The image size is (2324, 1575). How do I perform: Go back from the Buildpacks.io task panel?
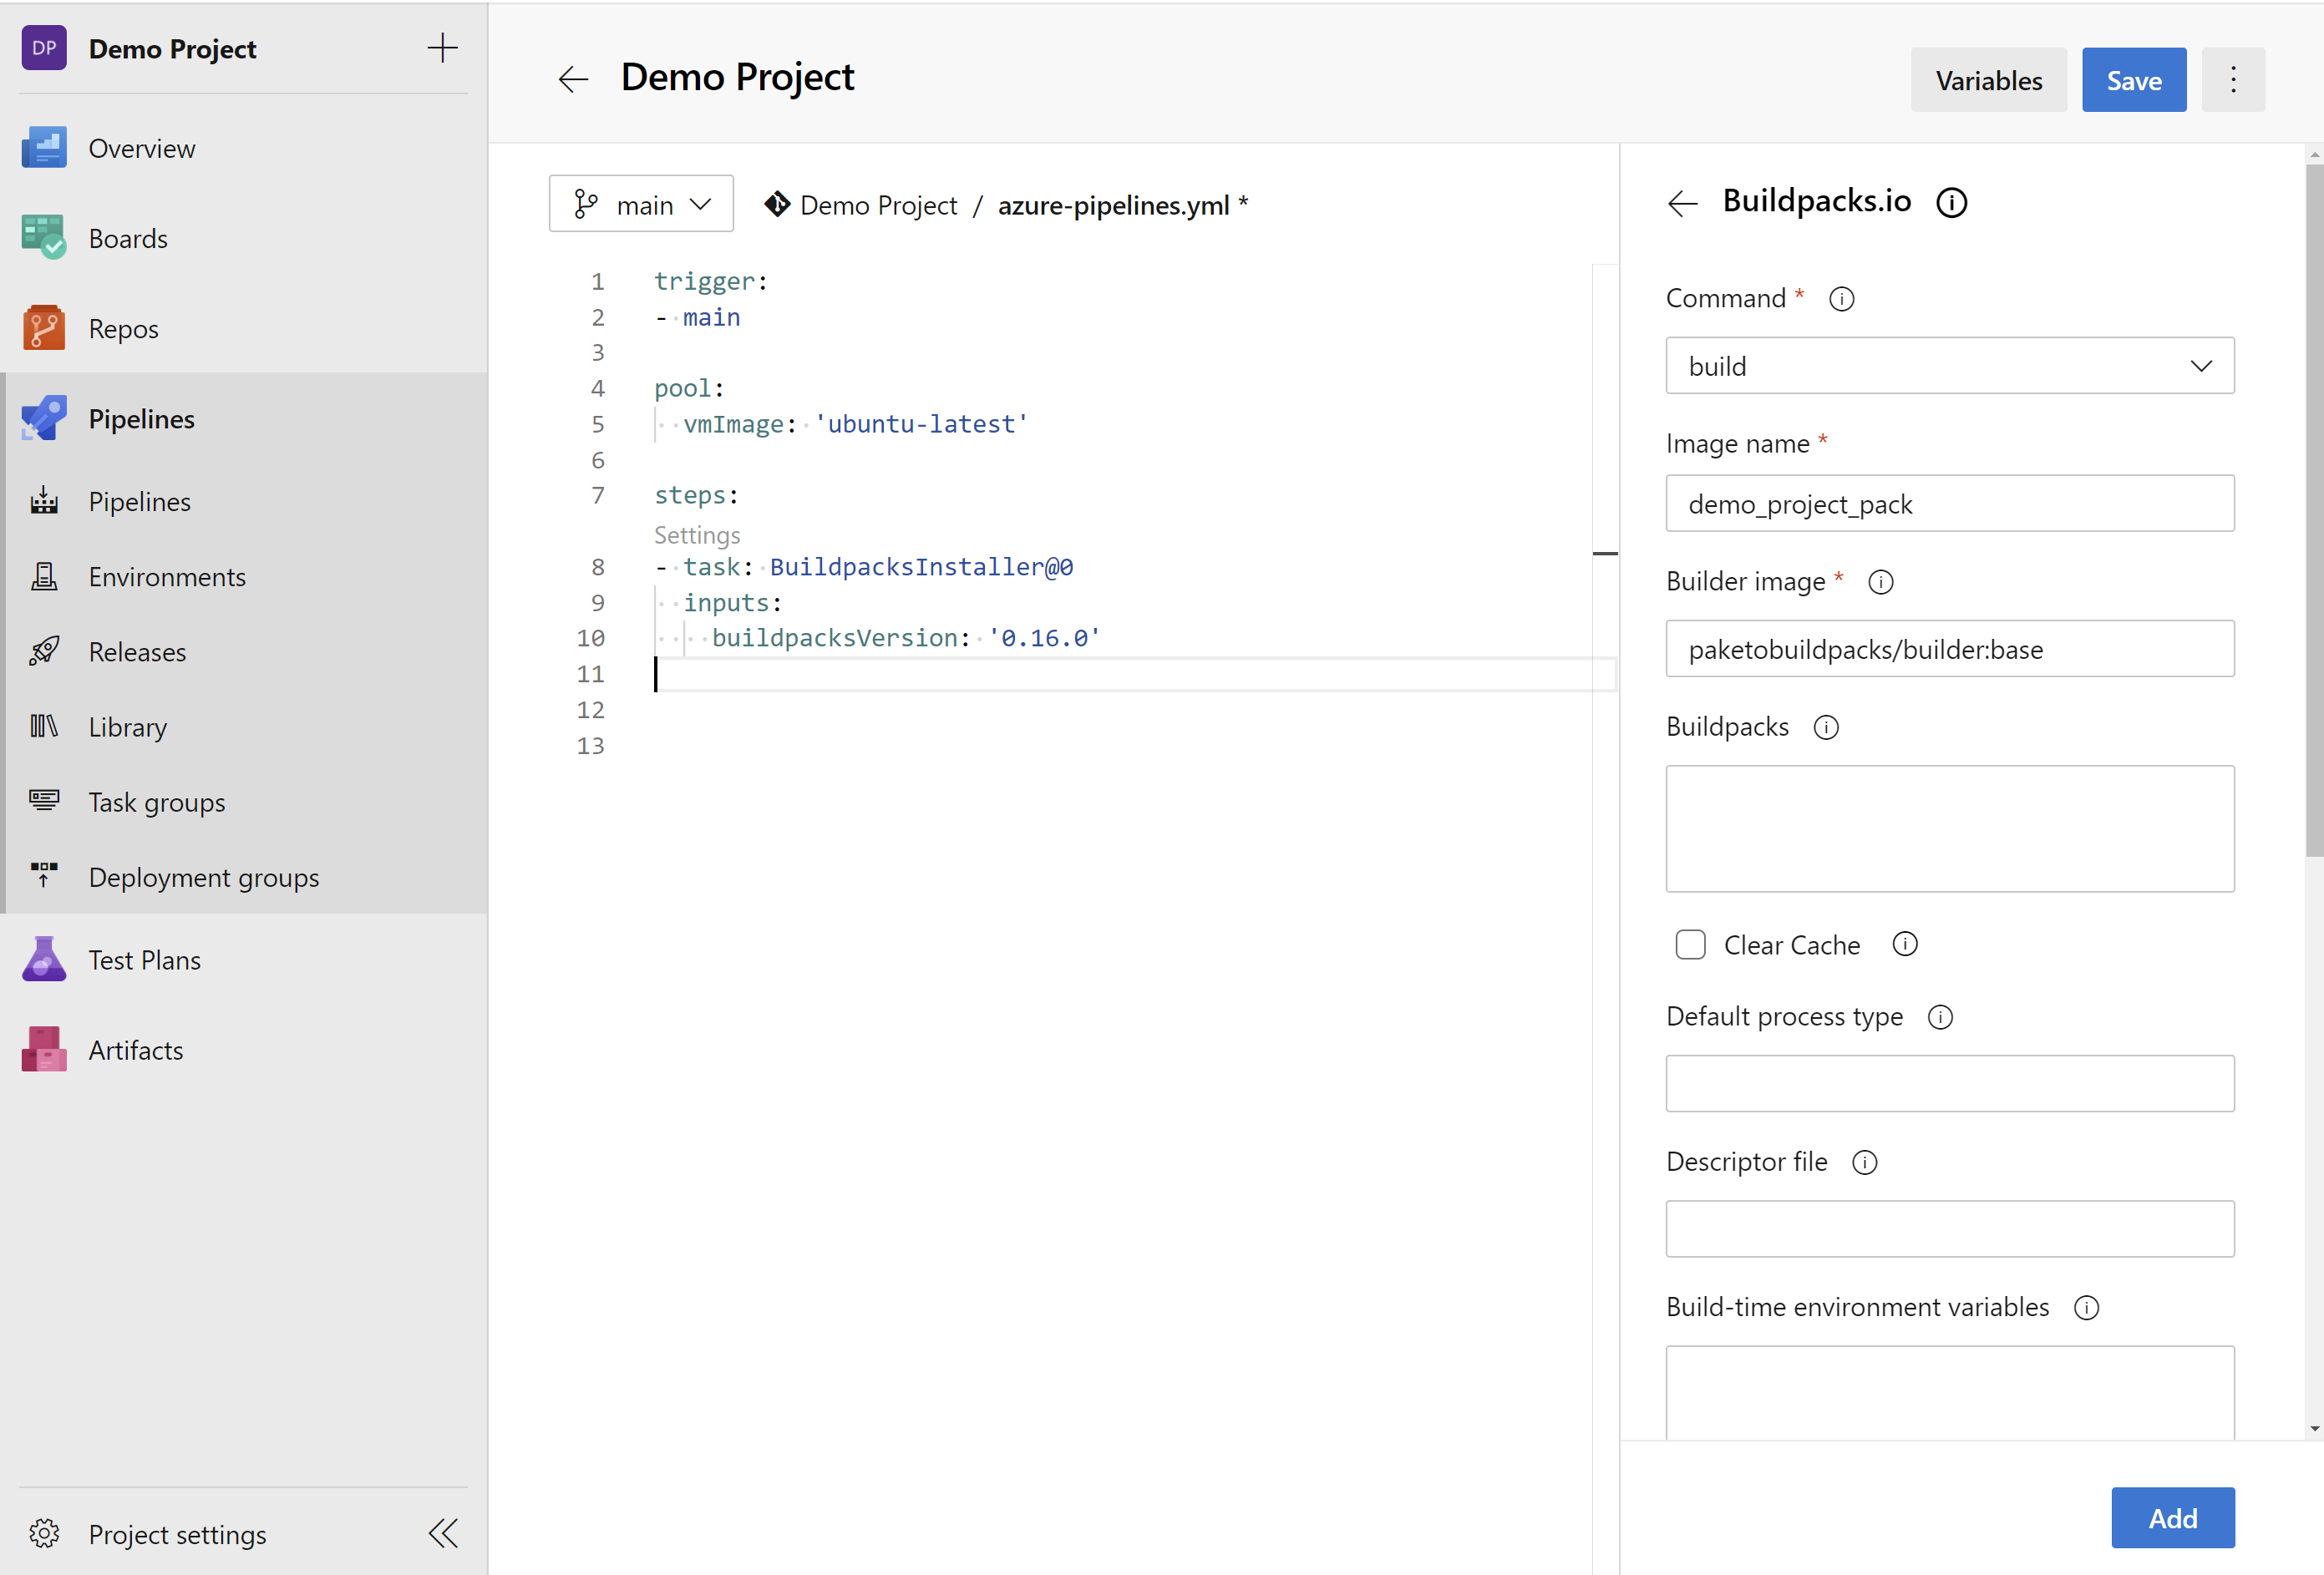point(1683,203)
